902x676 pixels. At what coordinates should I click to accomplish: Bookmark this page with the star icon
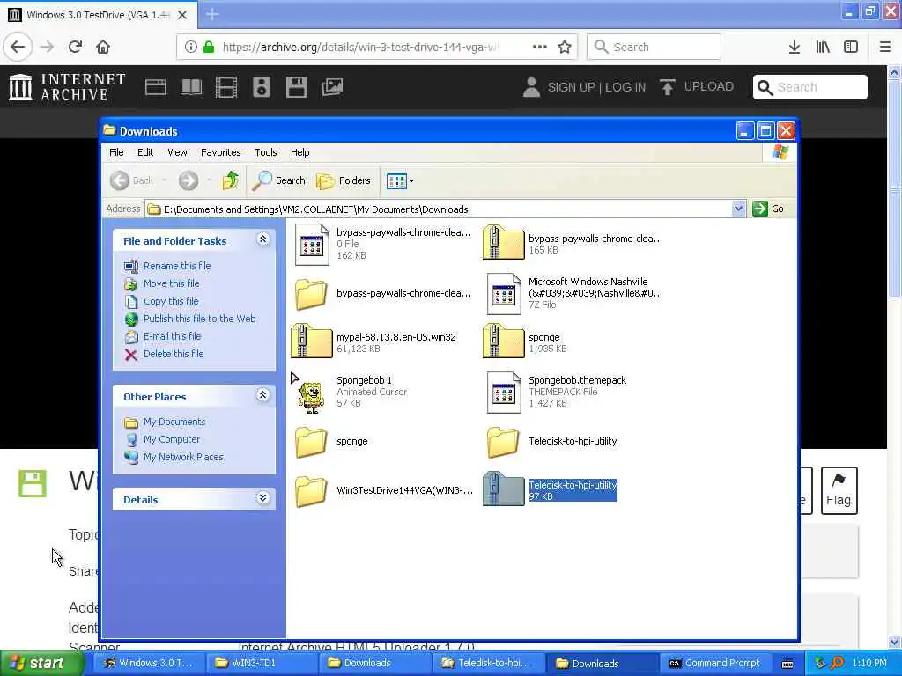tap(565, 47)
